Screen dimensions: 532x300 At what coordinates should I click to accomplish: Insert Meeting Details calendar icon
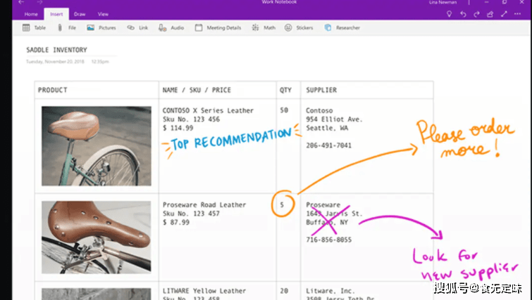(218, 27)
